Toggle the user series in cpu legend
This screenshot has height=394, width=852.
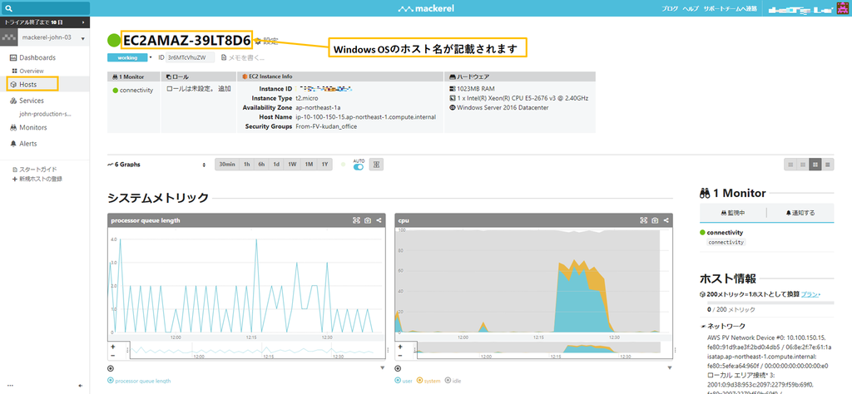coord(404,381)
